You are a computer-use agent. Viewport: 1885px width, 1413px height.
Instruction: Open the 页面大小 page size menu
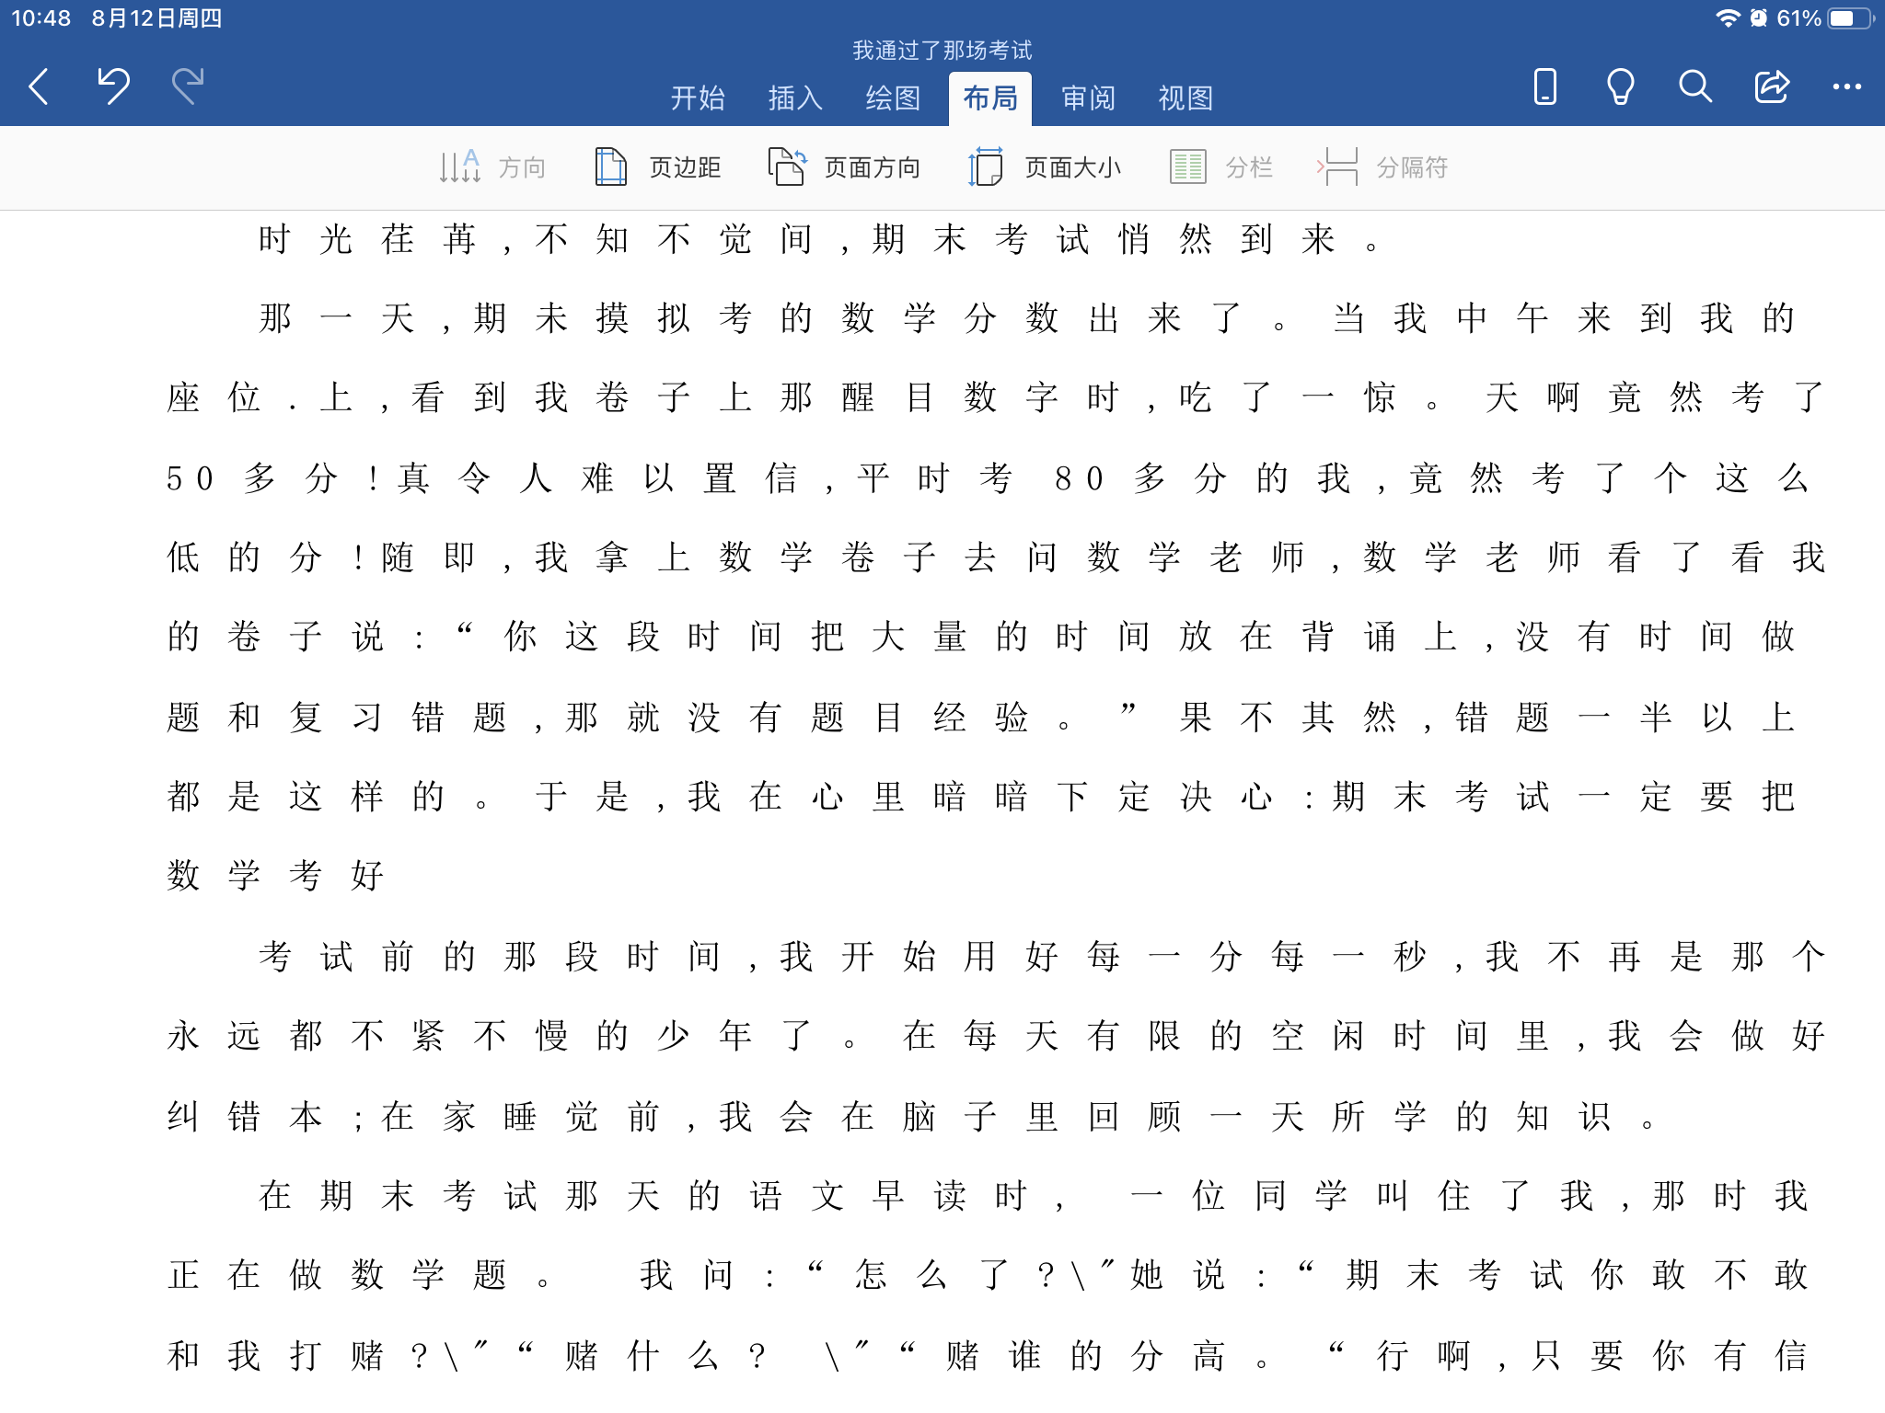pos(1044,167)
